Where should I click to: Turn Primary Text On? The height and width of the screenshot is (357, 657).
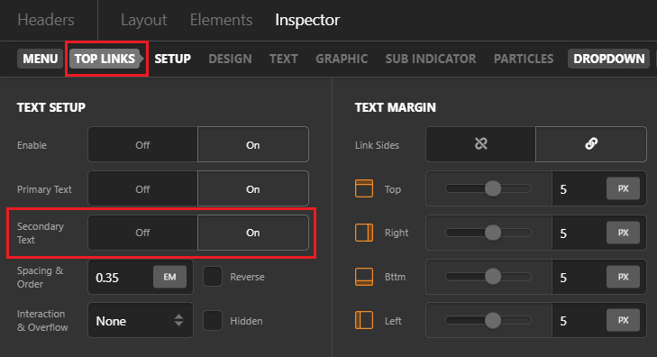tap(253, 189)
